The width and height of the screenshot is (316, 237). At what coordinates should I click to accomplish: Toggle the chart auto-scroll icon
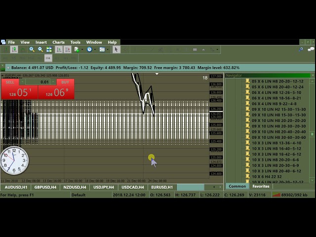[x=58, y=49]
